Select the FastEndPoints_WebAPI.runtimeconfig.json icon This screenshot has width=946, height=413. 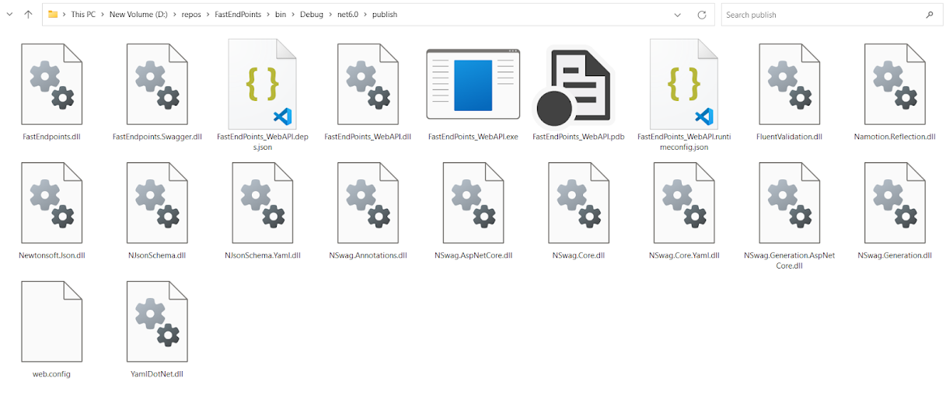(684, 84)
